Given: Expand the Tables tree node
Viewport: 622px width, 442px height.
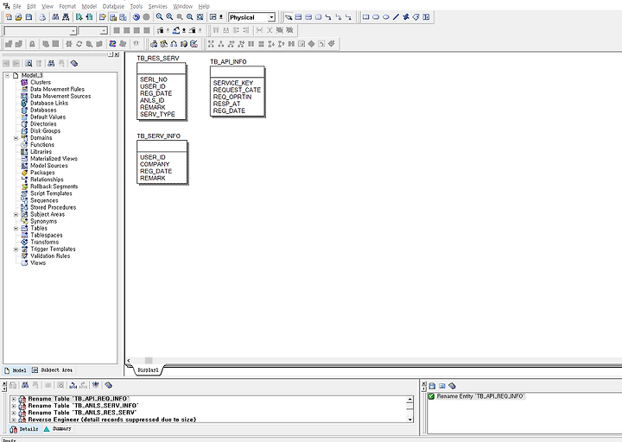Looking at the screenshot, I should [16, 228].
